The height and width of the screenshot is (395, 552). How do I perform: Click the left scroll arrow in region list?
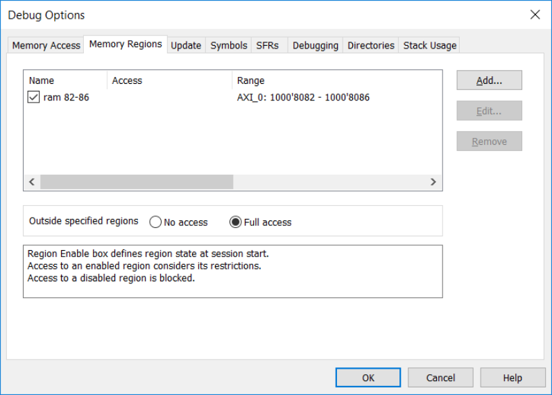(32, 182)
